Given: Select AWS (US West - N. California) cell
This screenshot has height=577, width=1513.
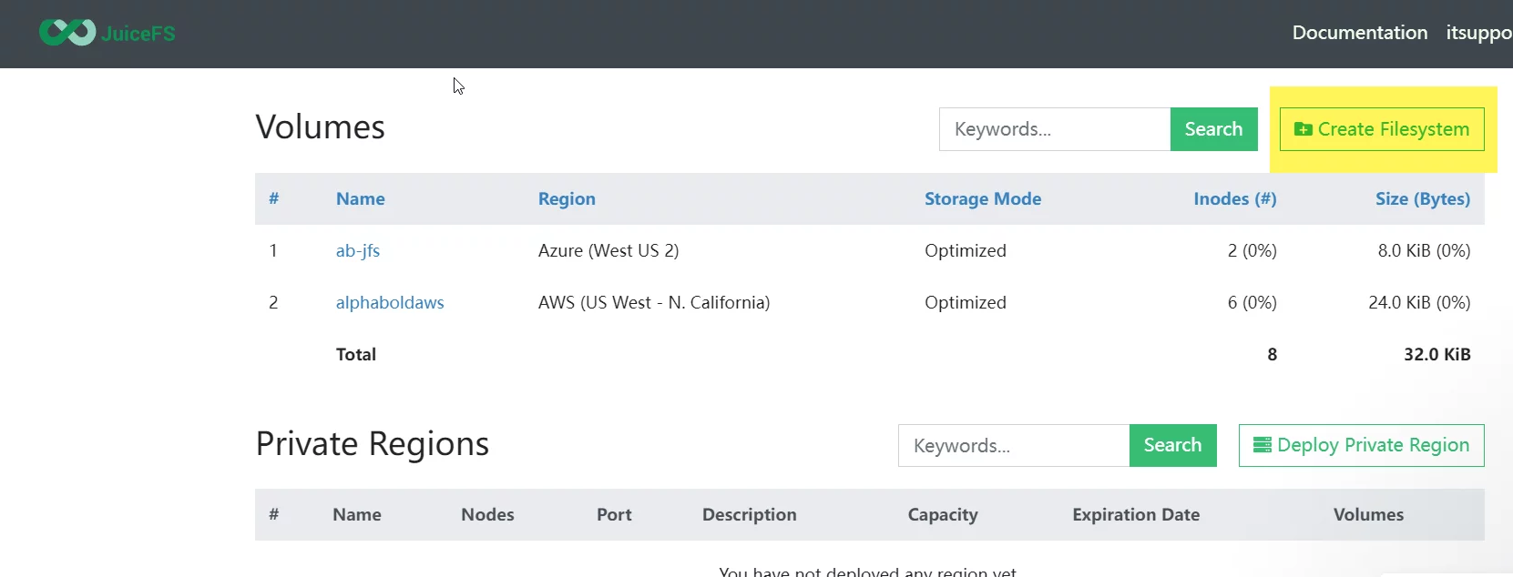Looking at the screenshot, I should coord(653,302).
